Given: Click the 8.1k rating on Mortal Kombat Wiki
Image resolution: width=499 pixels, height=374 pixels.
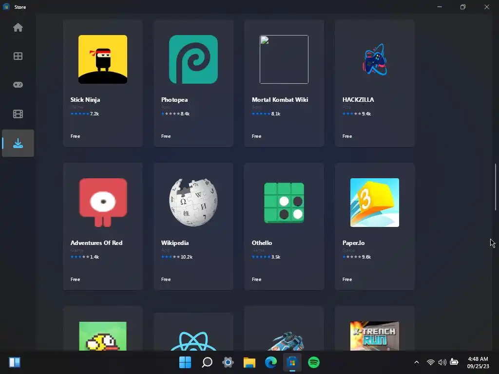Looking at the screenshot, I should click(x=276, y=114).
